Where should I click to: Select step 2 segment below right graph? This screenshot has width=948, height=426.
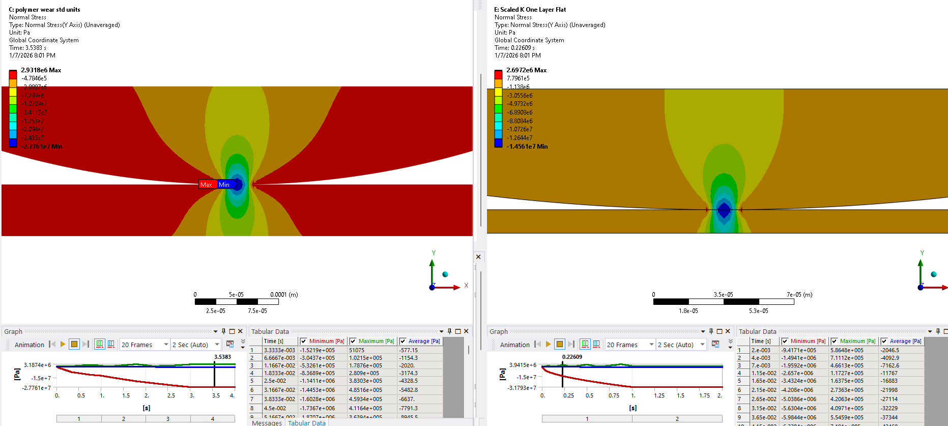tap(677, 419)
